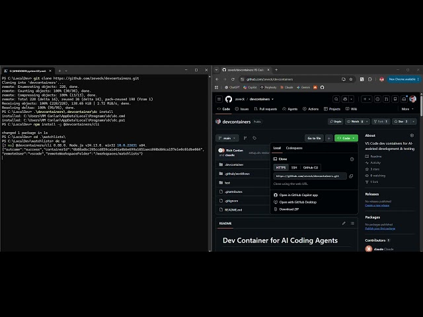Open clone help question-mark icon
Image resolution: width=423 pixels, height=317 pixels.
(352, 159)
